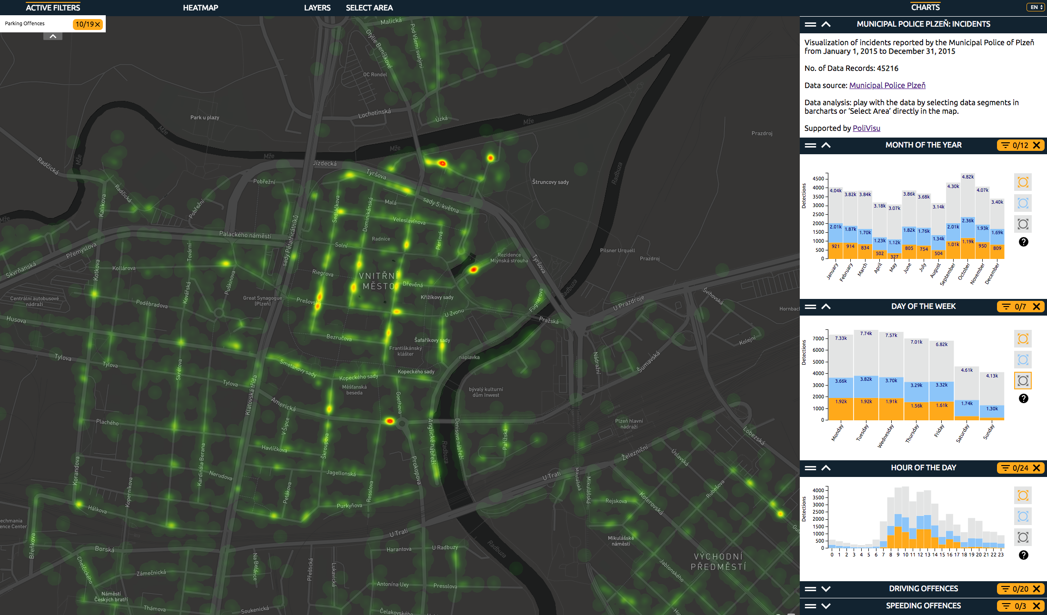Collapse the active filters panel arrow
Image resolution: width=1047 pixels, height=615 pixels.
53,36
